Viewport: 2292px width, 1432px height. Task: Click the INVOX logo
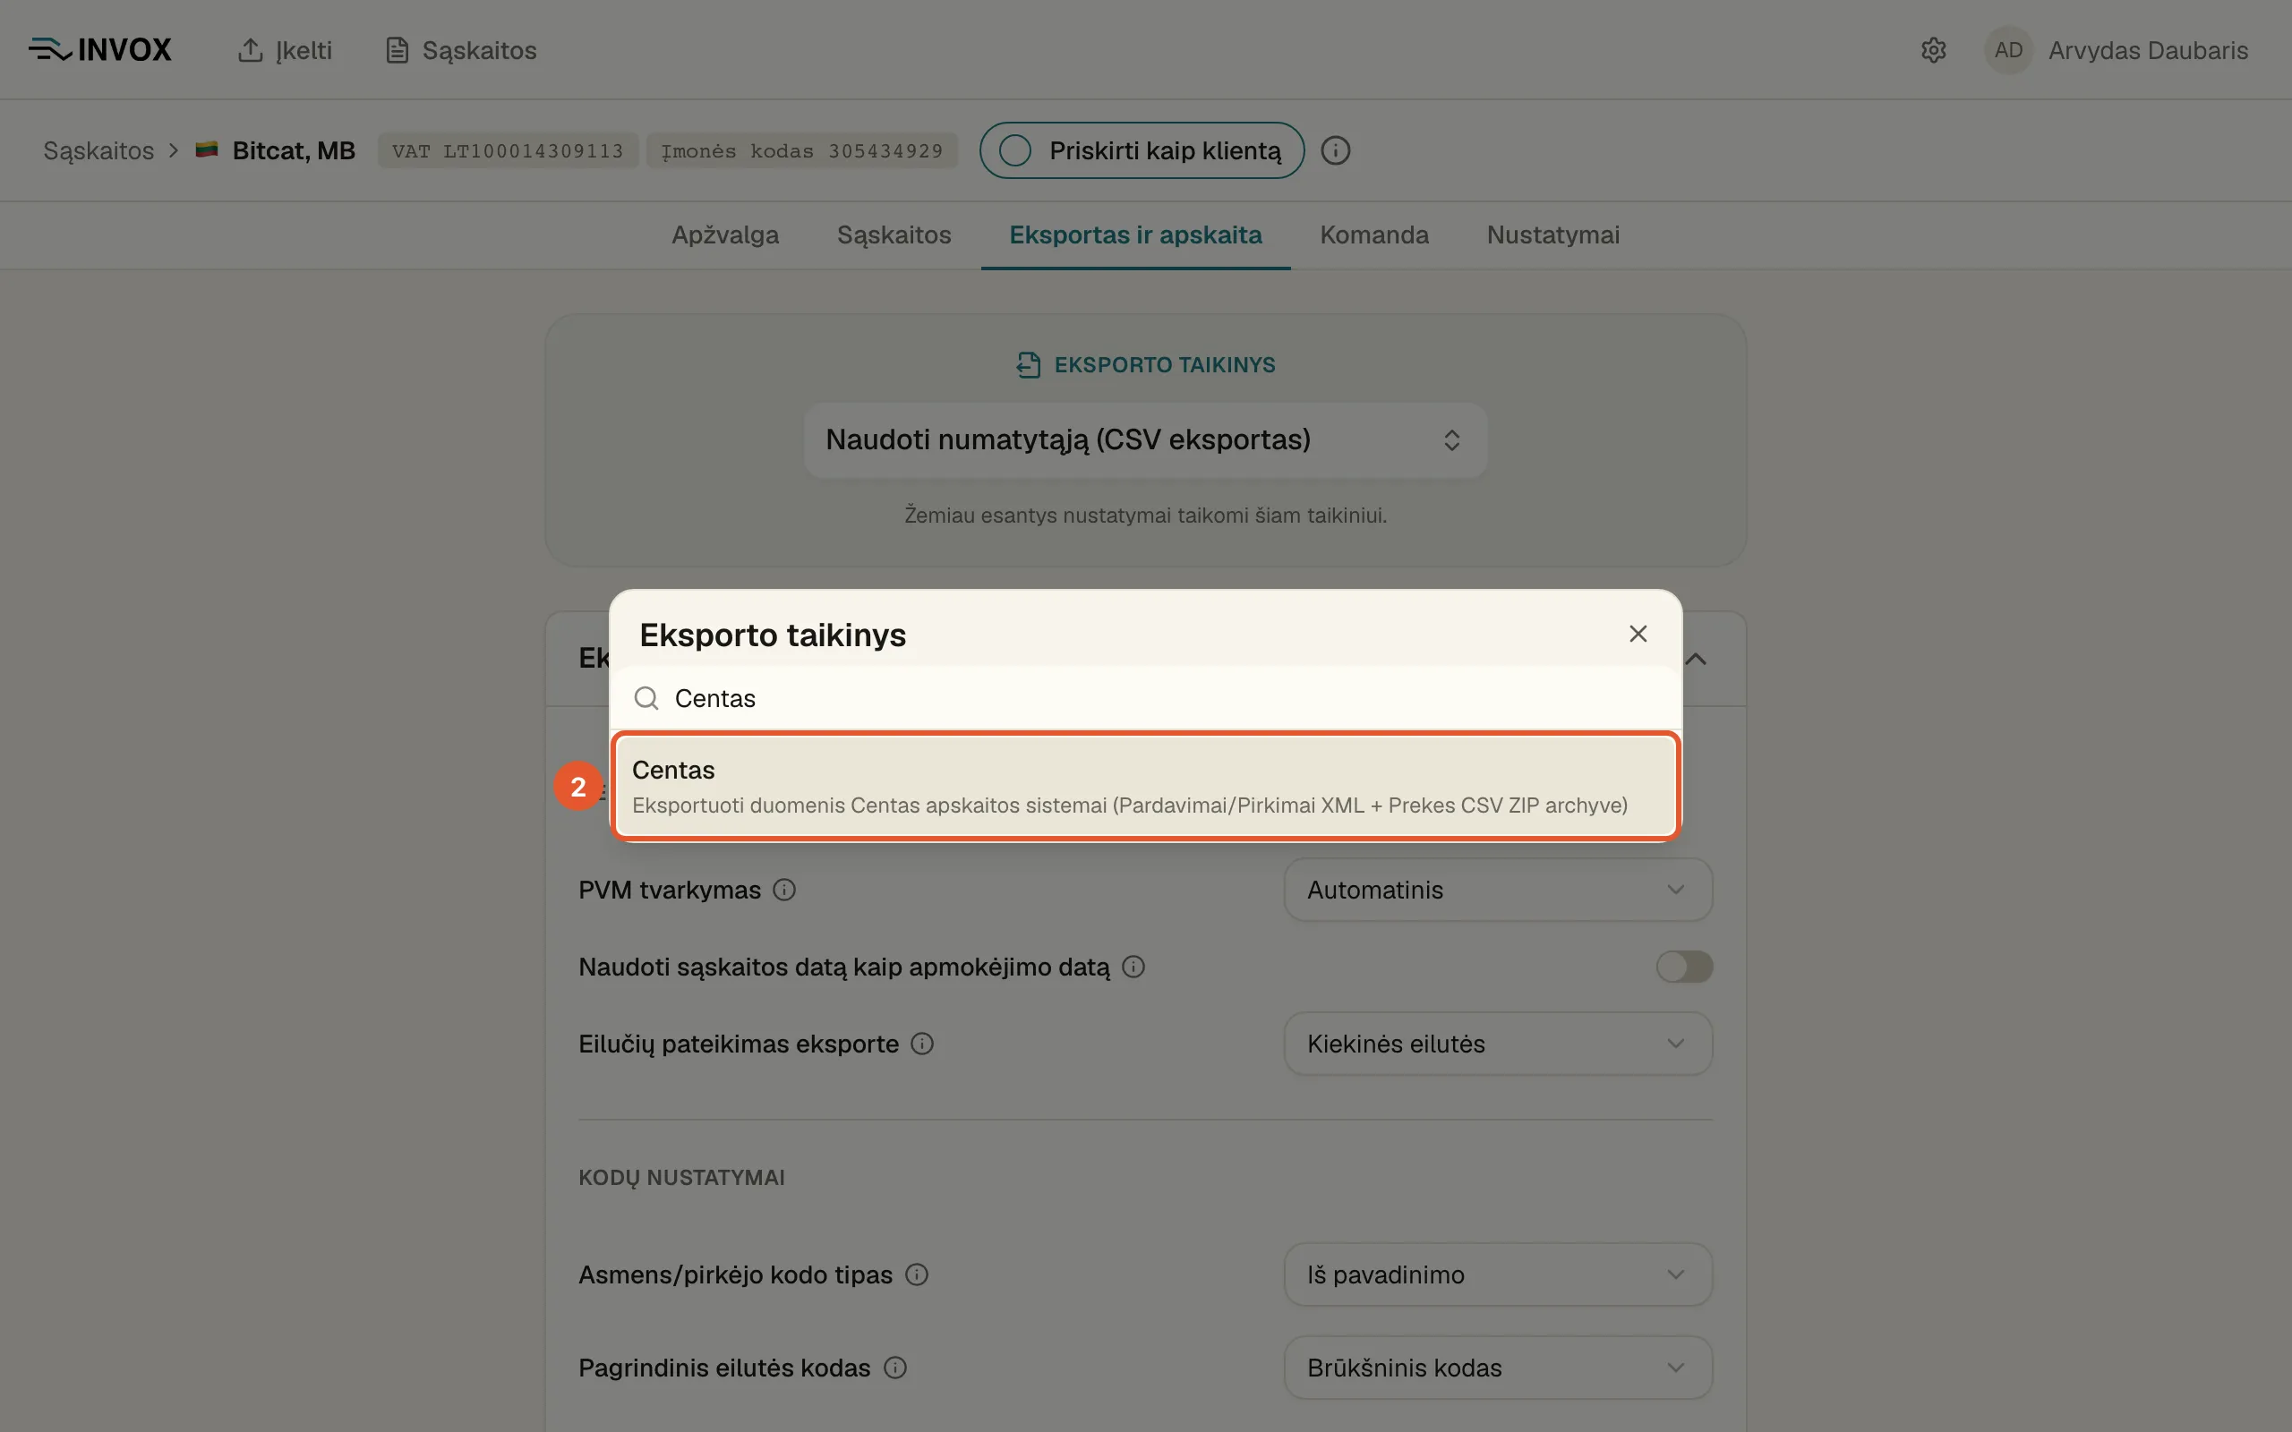(x=99, y=49)
